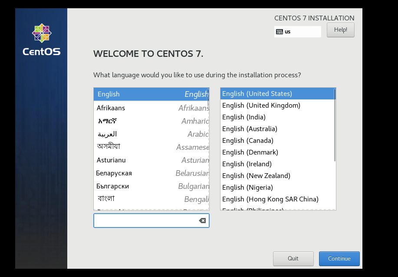Click the Quit button

pos(293,258)
